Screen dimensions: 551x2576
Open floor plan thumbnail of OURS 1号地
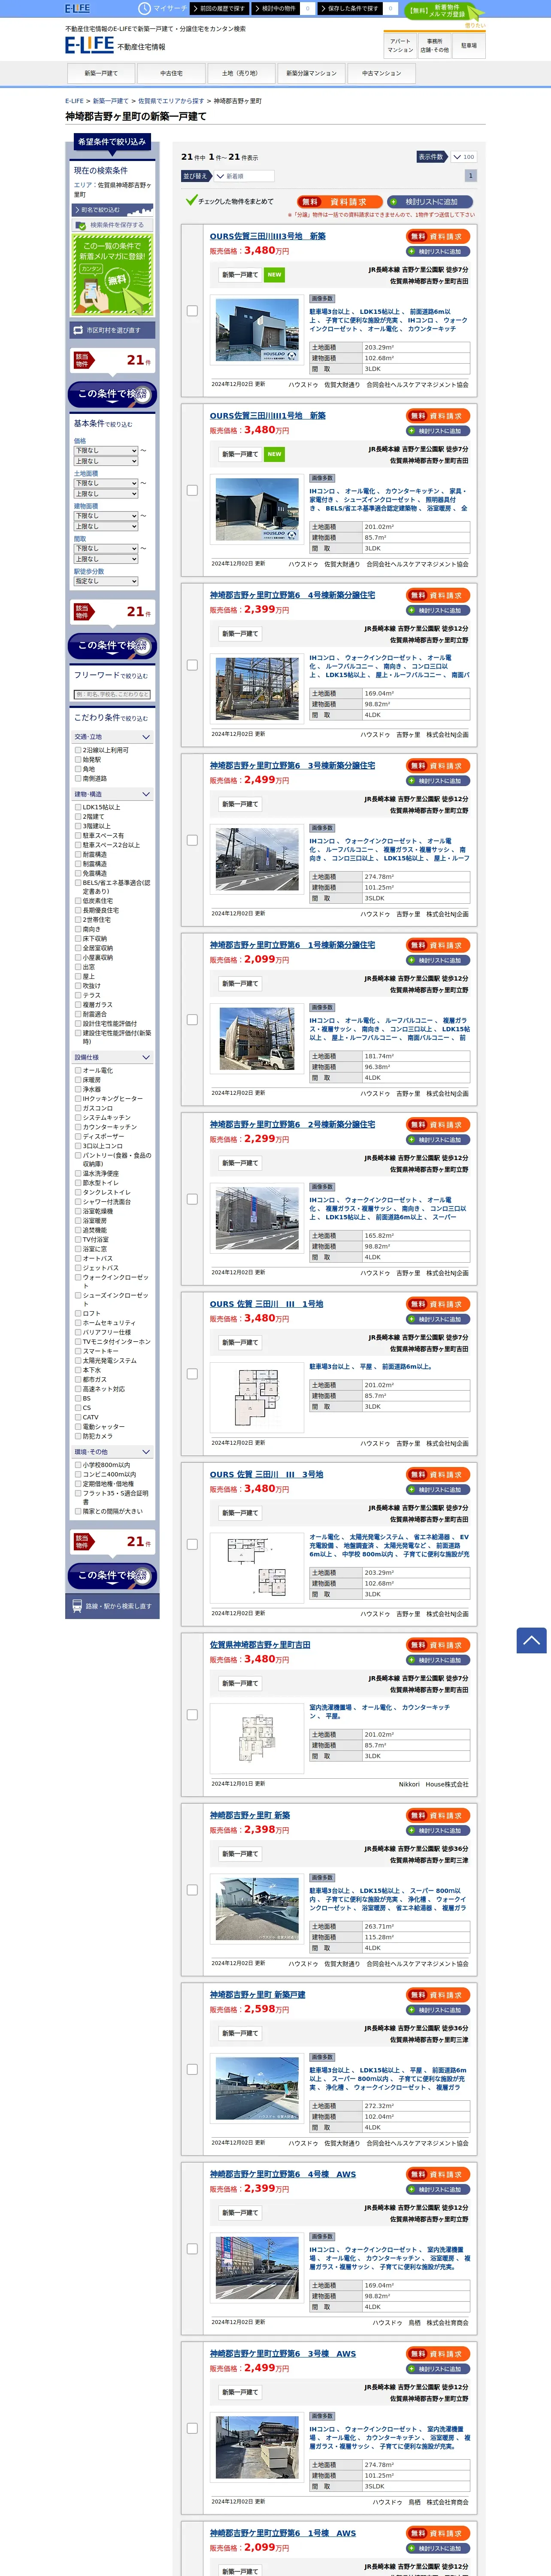257,1396
